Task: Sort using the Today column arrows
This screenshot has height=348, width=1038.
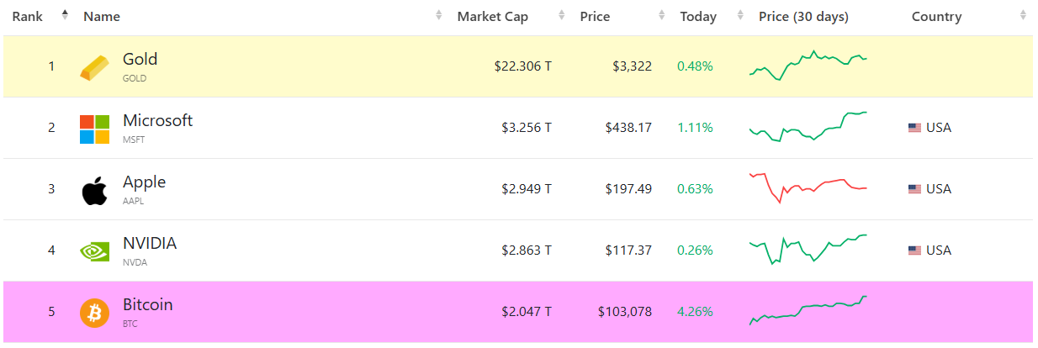Action: 740,16
